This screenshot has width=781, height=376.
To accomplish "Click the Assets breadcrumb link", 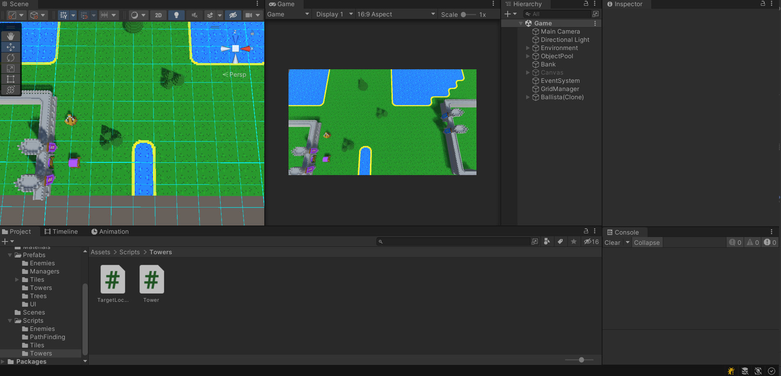I will 101,252.
